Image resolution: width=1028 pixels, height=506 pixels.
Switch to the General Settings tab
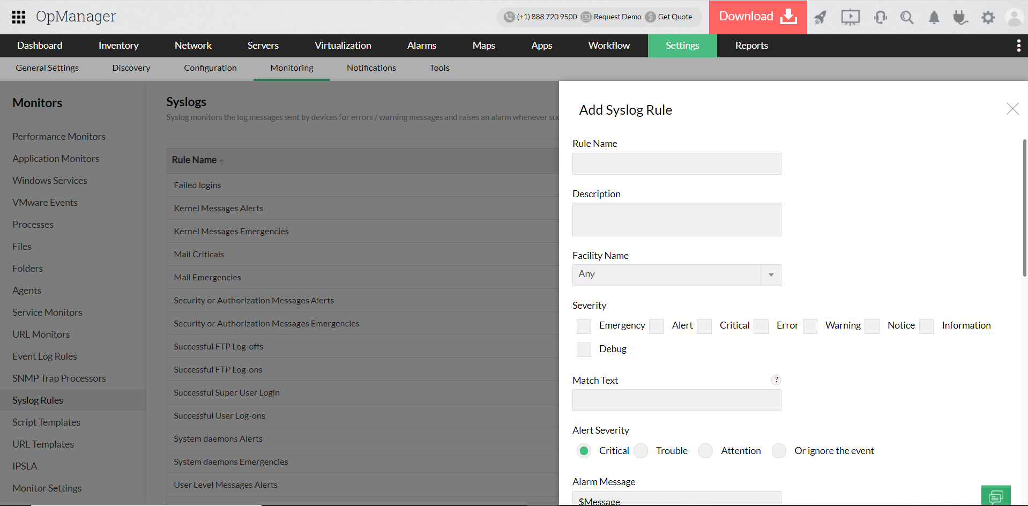[47, 68]
